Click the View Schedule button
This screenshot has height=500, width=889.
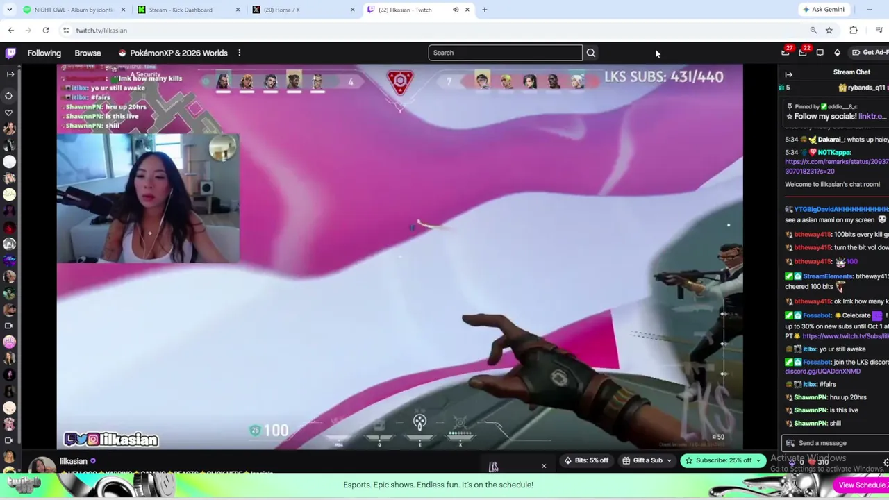tap(863, 485)
